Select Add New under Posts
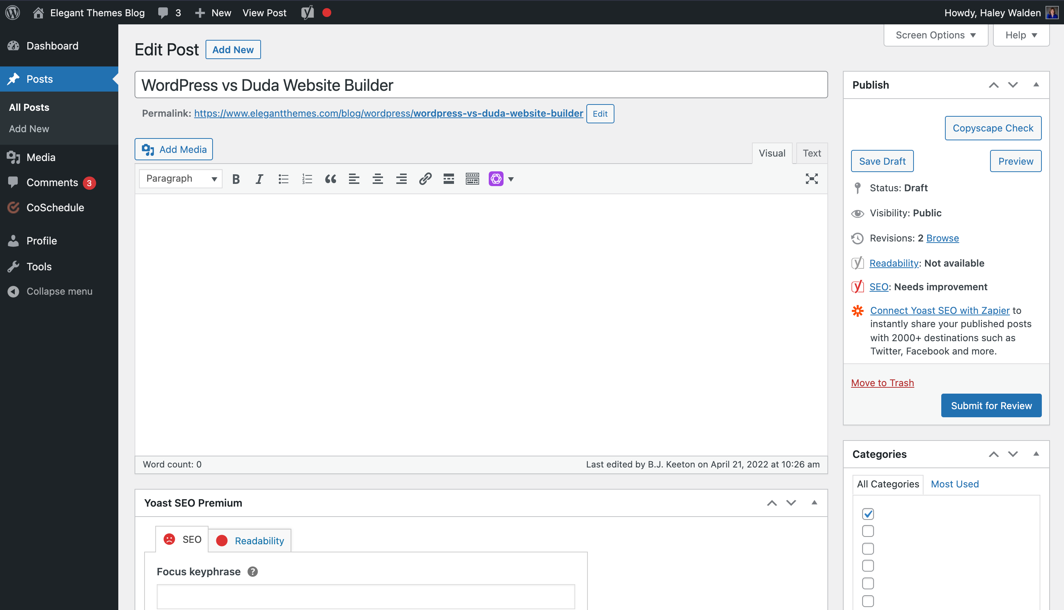 coord(29,128)
